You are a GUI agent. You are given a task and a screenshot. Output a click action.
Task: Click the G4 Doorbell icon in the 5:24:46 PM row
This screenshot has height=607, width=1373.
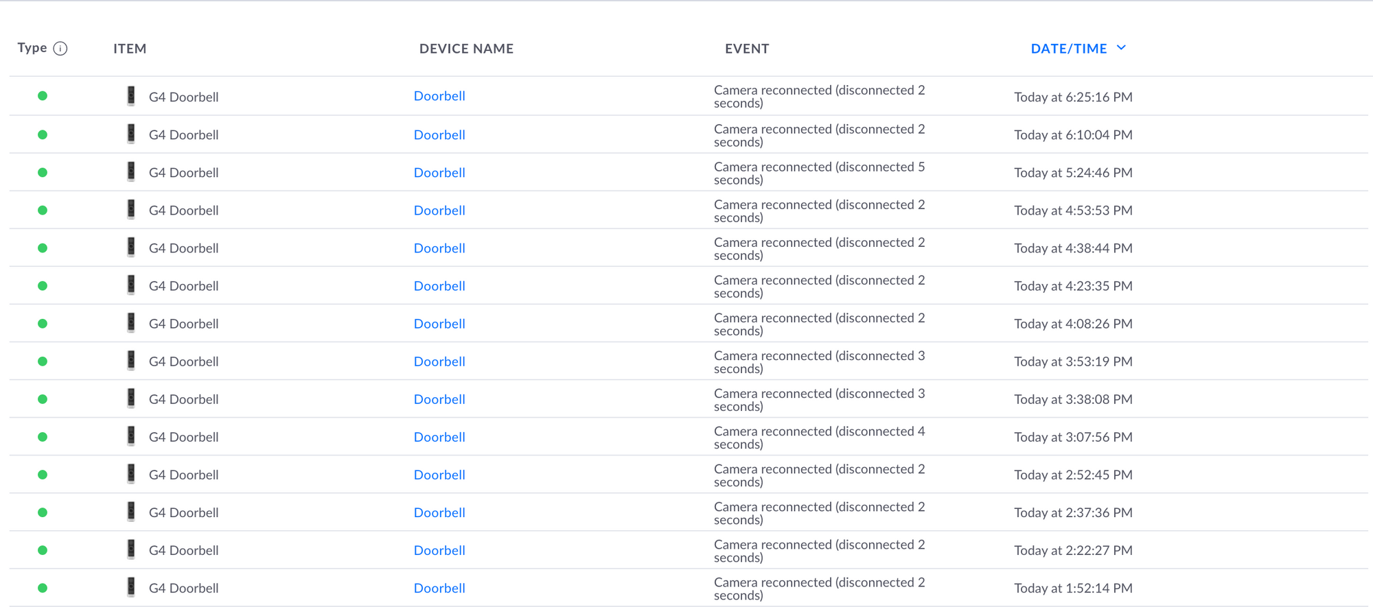point(131,171)
